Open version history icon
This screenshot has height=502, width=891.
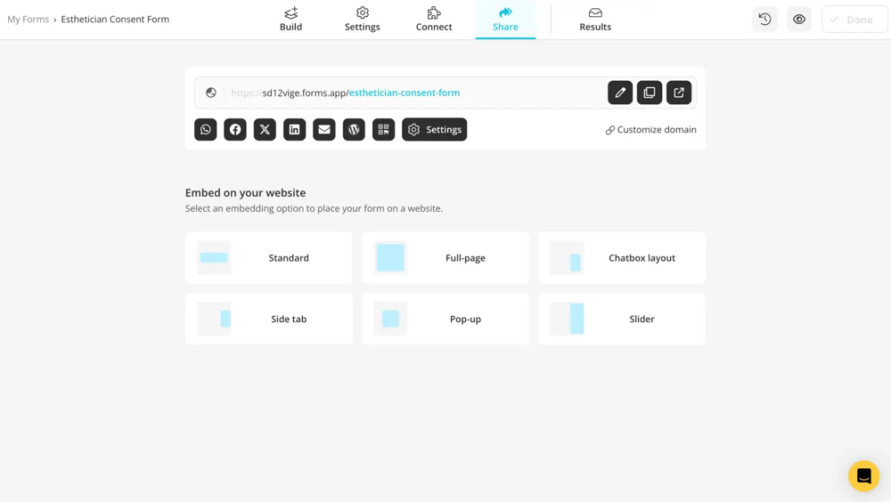(764, 20)
